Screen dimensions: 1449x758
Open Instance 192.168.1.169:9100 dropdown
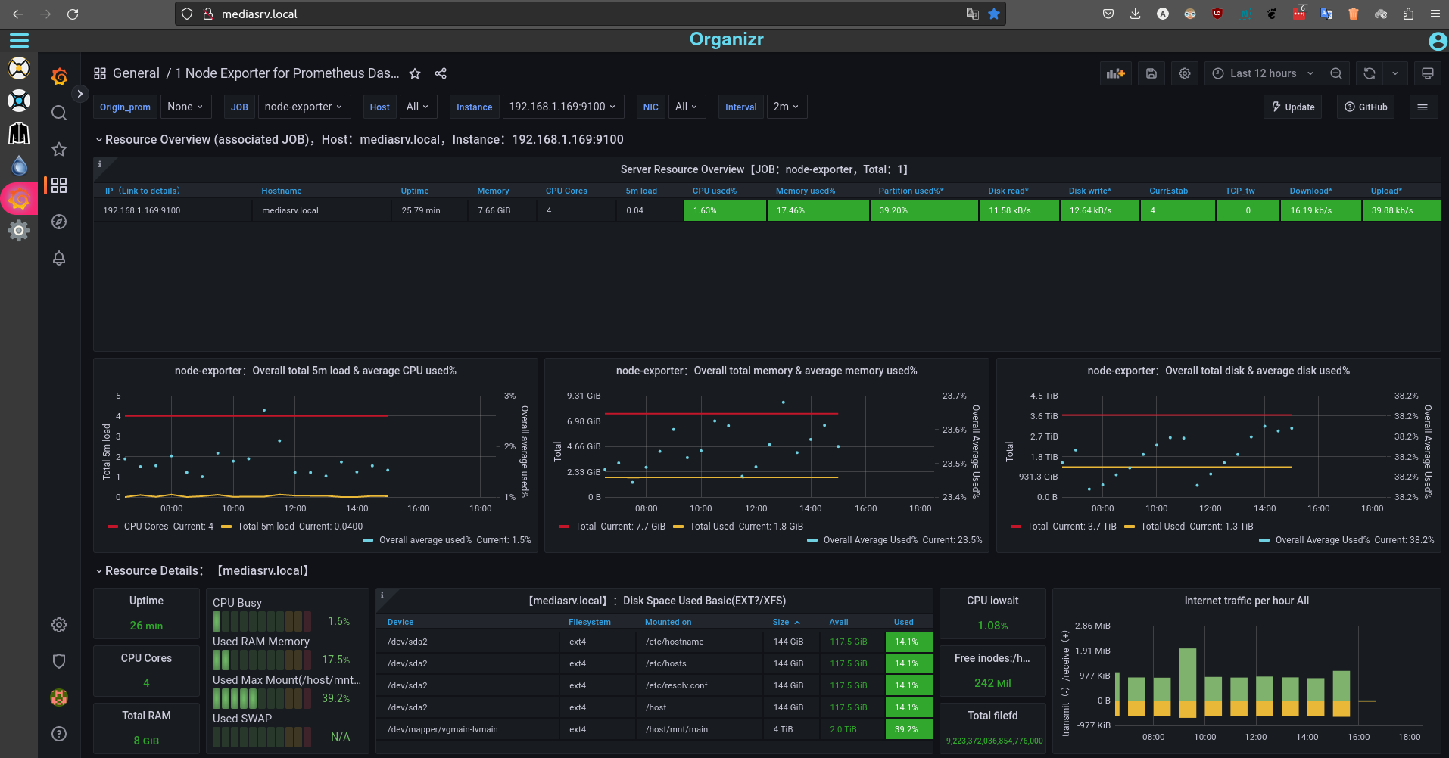click(x=562, y=107)
